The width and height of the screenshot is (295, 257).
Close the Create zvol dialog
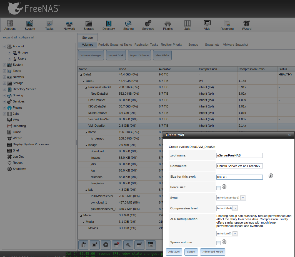point(289,135)
